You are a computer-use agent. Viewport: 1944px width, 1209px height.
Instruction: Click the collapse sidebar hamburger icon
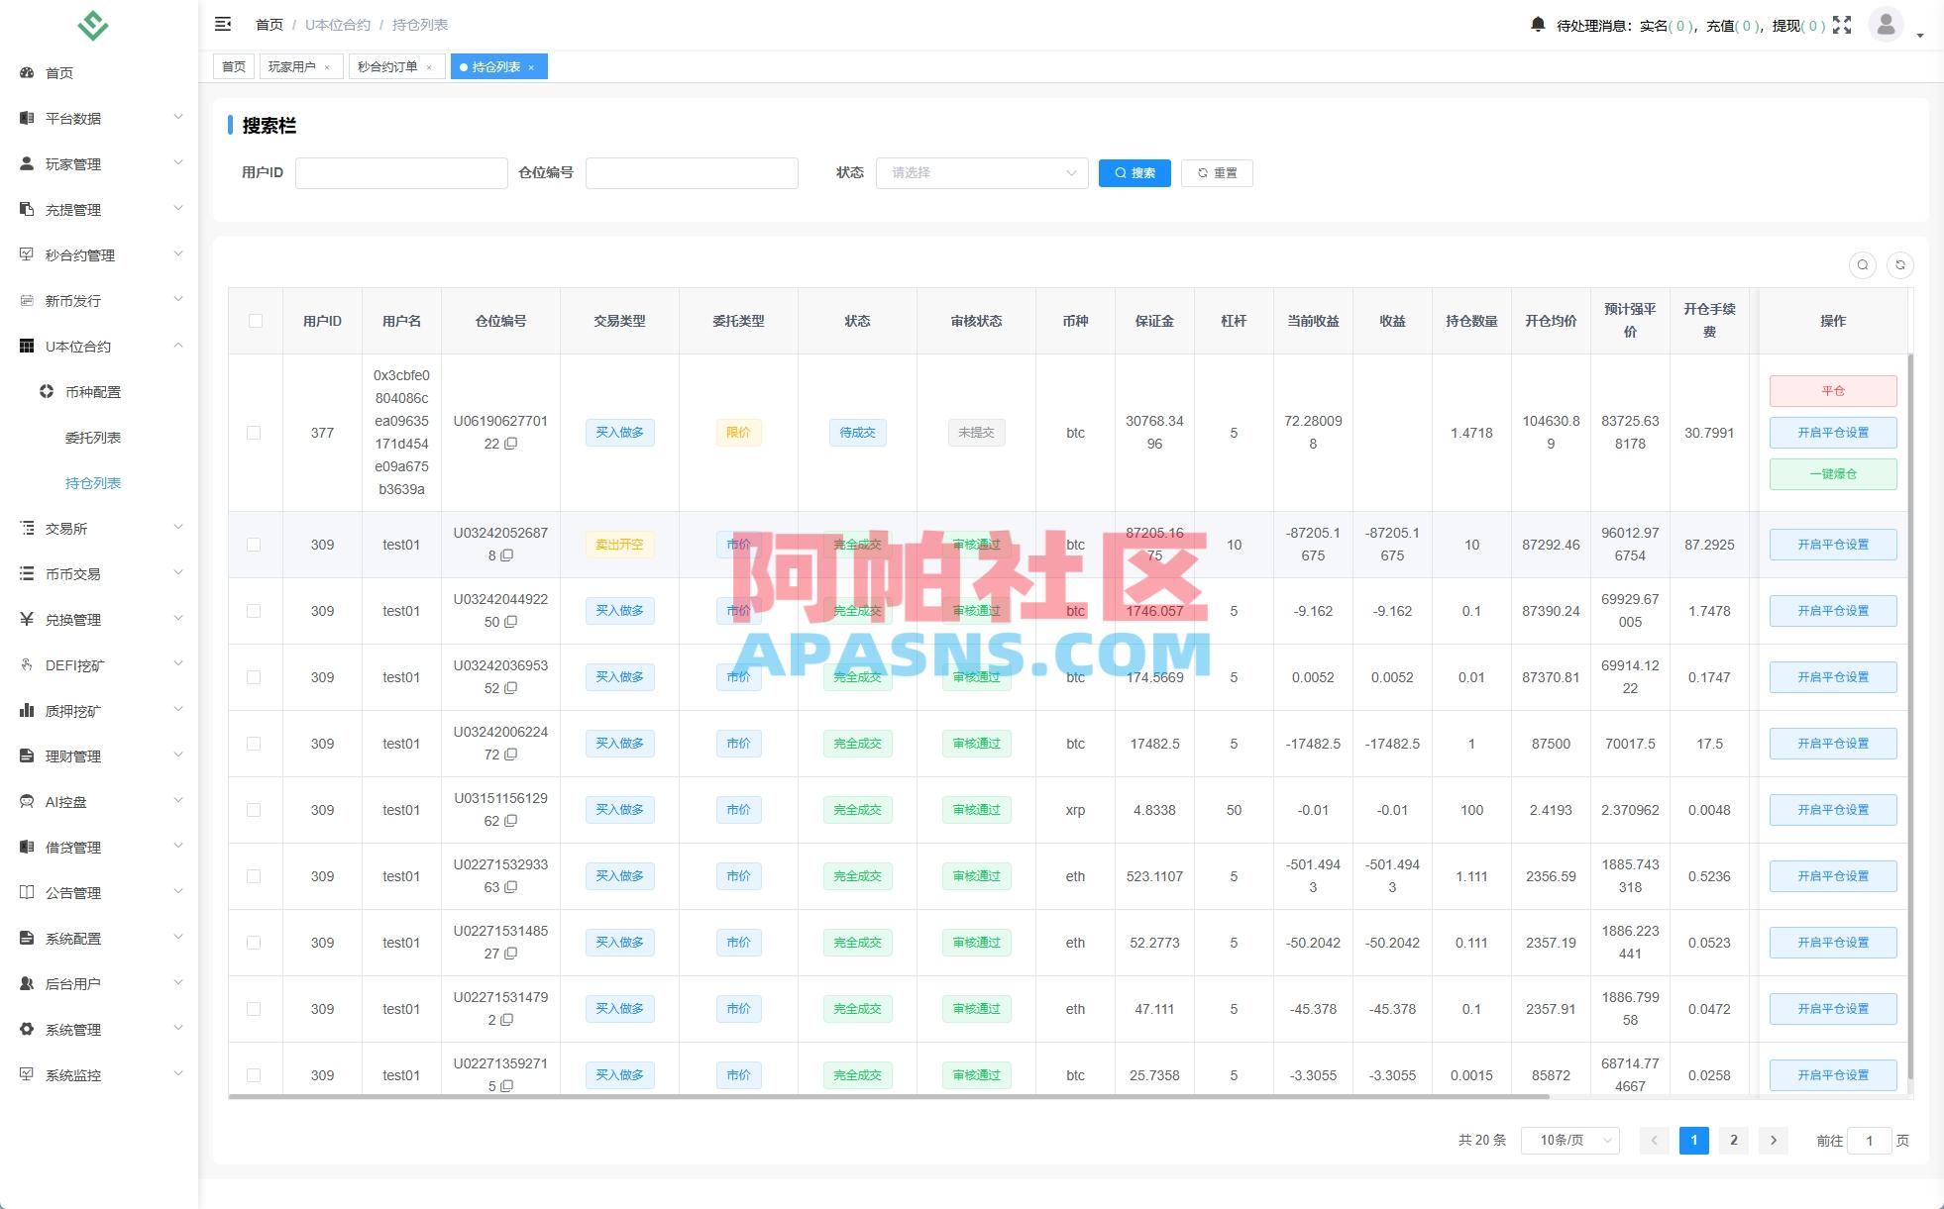click(223, 23)
